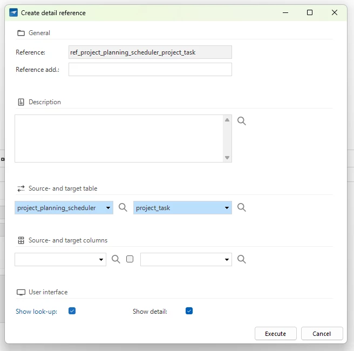Expand the empty target column dropdown

point(186,260)
